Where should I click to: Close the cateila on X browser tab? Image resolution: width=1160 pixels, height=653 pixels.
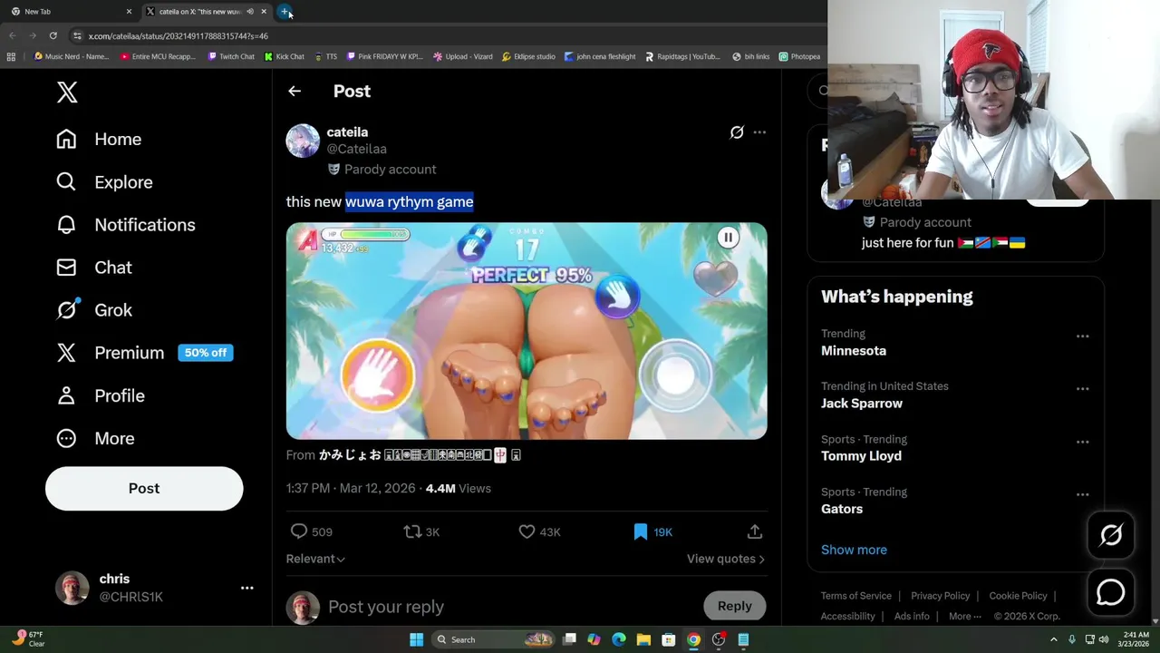264,12
